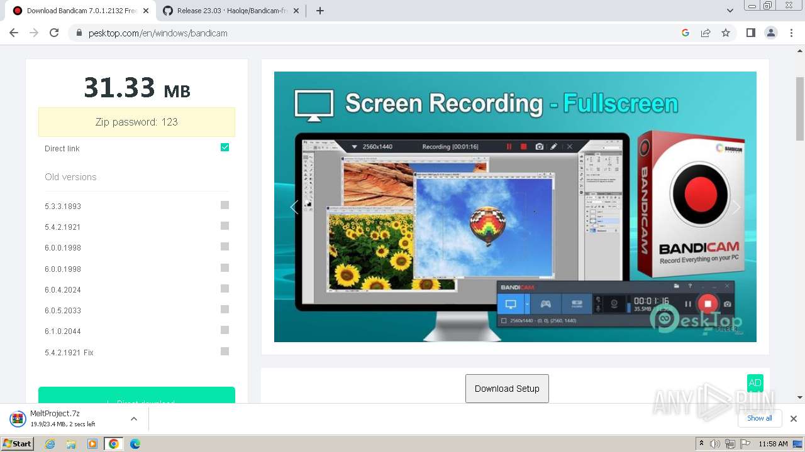Open MeltProject.7z download options arrow
805x452 pixels.
click(x=133, y=419)
